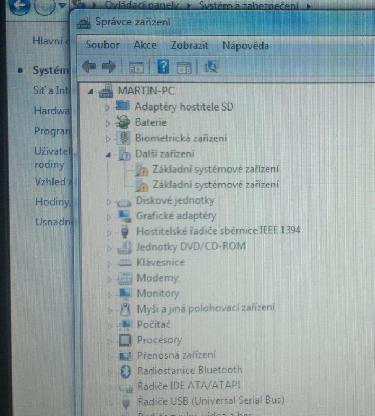Toggle the console tree pane toolbar icon
The width and height of the screenshot is (375, 416).
coord(136,67)
